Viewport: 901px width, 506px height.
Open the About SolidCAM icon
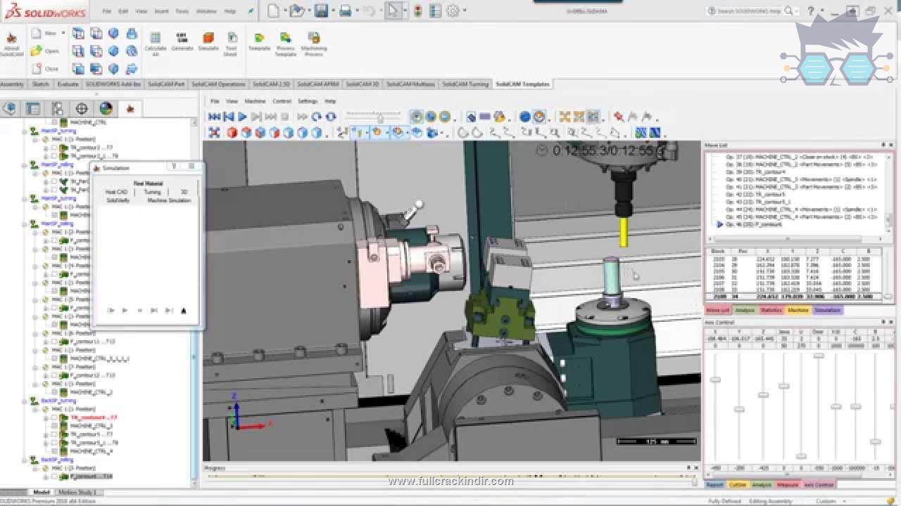[x=11, y=44]
